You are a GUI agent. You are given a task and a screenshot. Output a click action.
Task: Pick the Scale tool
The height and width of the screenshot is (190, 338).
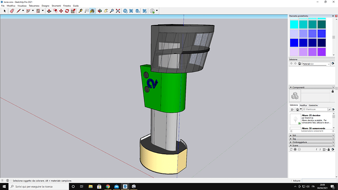[73, 11]
